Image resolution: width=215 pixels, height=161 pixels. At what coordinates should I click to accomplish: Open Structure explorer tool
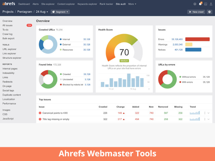click(x=12, y=58)
